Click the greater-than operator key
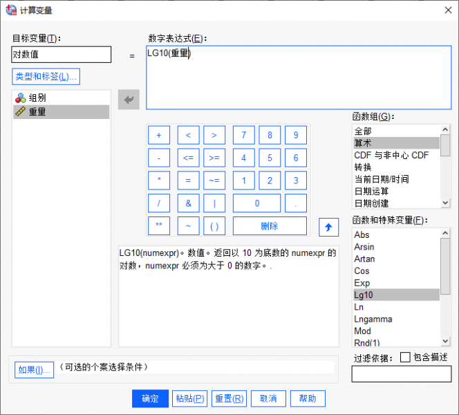 click(x=214, y=135)
